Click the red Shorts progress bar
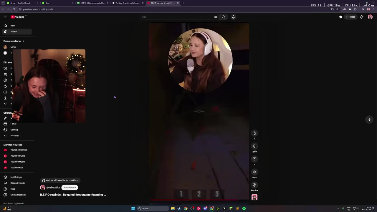The width and height of the screenshot is (377, 212). (199, 200)
